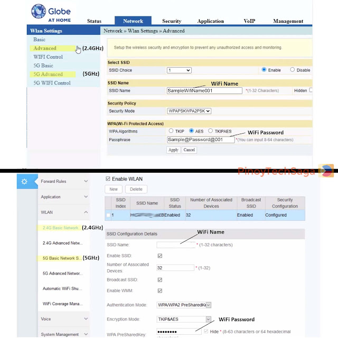Open 2.4G Basic Network settings

60,228
